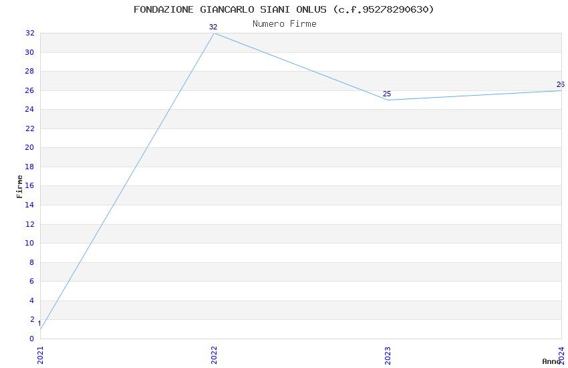
Task: Click y-axis tick value 24
Action: [29, 110]
